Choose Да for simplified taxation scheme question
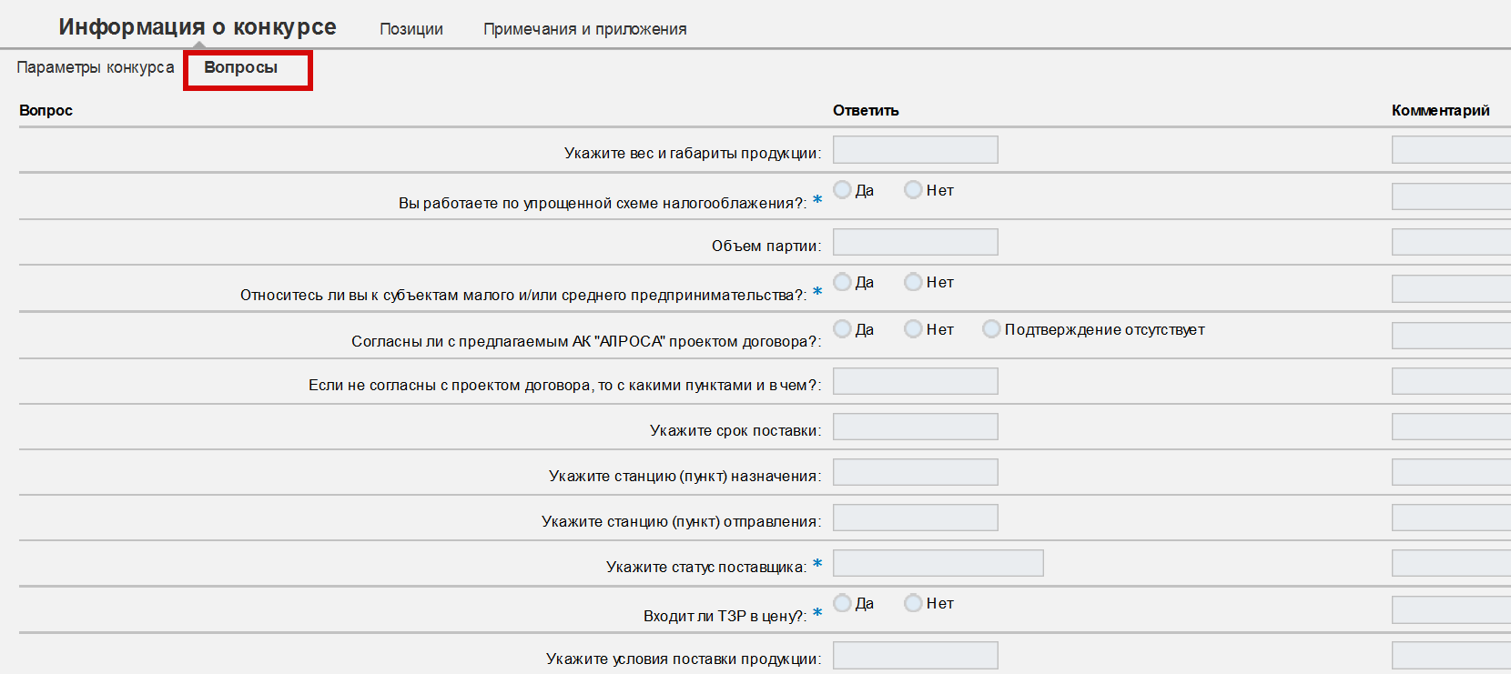Viewport: 1511px width, 674px height. (843, 189)
